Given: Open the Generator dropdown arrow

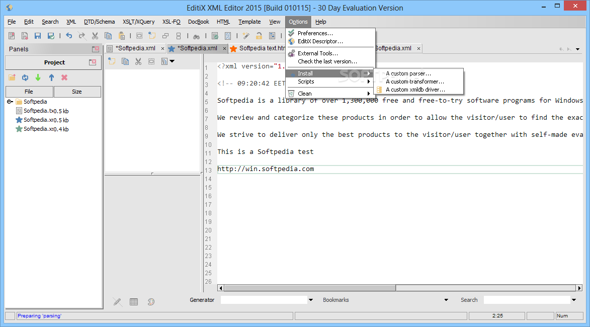Looking at the screenshot, I should (x=311, y=300).
